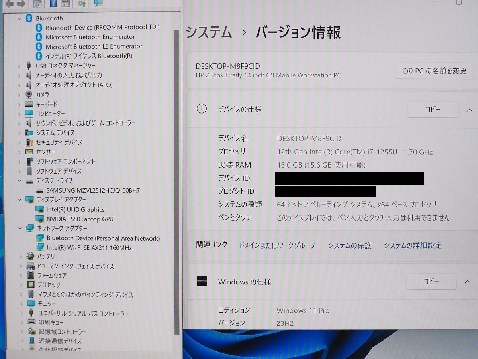Expand the ヒューマン インターフェイス デバイス node

pos(21,266)
